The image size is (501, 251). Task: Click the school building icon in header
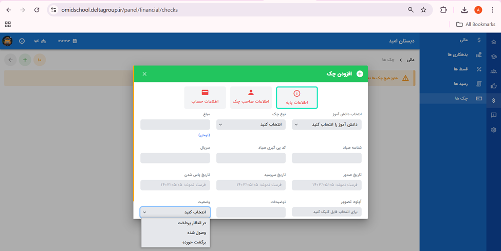point(44,41)
